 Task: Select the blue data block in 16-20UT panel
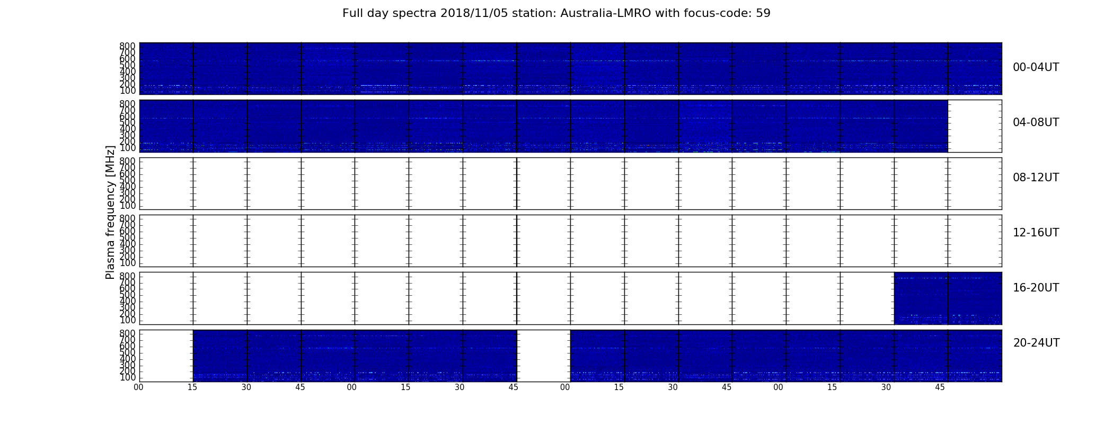point(948,298)
